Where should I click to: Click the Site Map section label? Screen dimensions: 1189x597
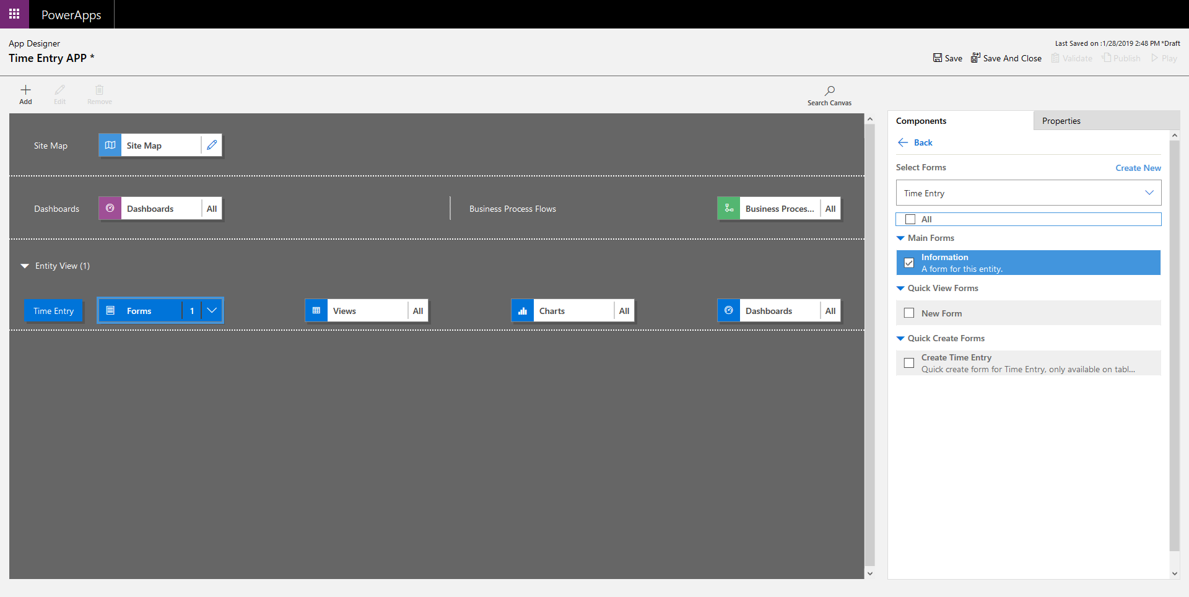coord(51,146)
